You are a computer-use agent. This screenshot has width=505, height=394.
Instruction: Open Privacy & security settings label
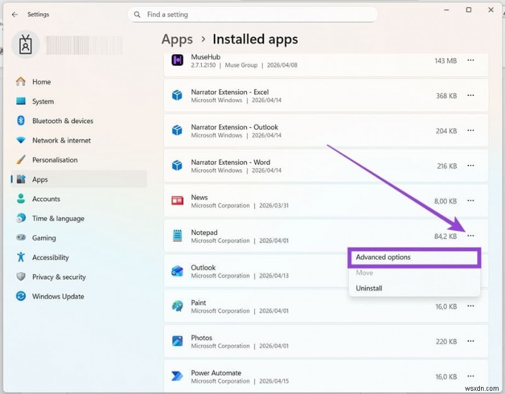(59, 277)
